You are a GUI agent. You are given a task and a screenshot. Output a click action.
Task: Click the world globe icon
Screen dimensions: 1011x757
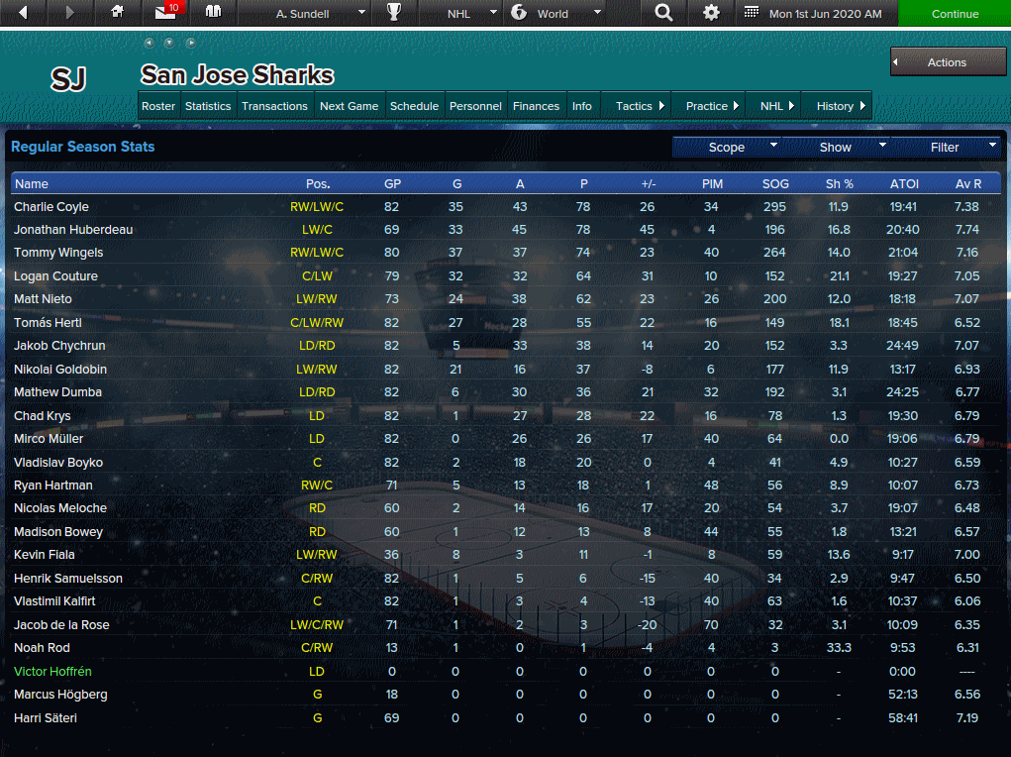click(x=519, y=12)
